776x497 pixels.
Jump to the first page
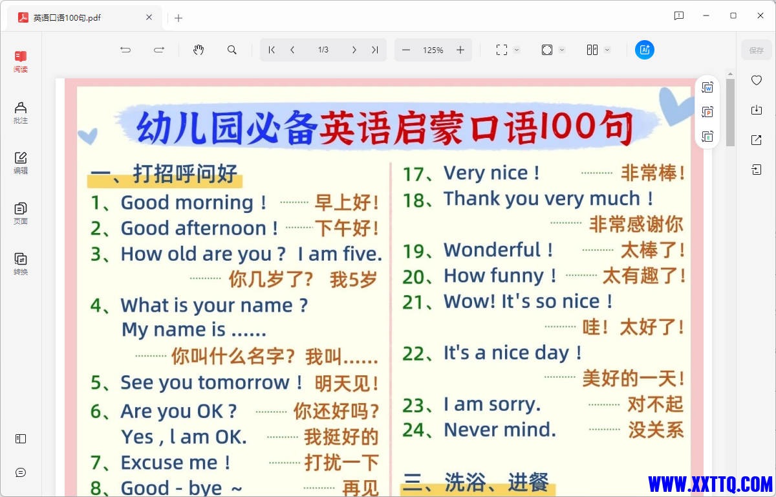pyautogui.click(x=272, y=50)
